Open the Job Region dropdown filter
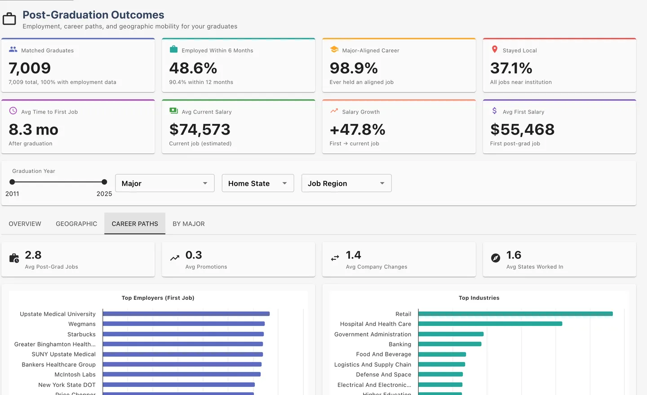This screenshot has height=395, width=647. click(346, 183)
